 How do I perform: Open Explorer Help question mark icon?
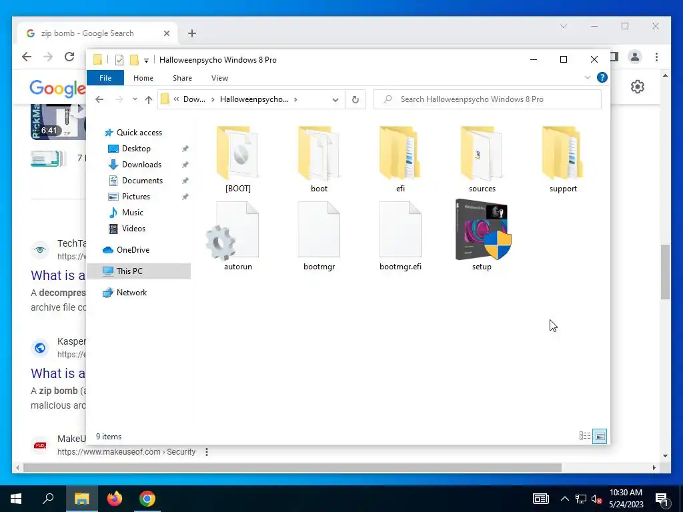[x=602, y=77]
